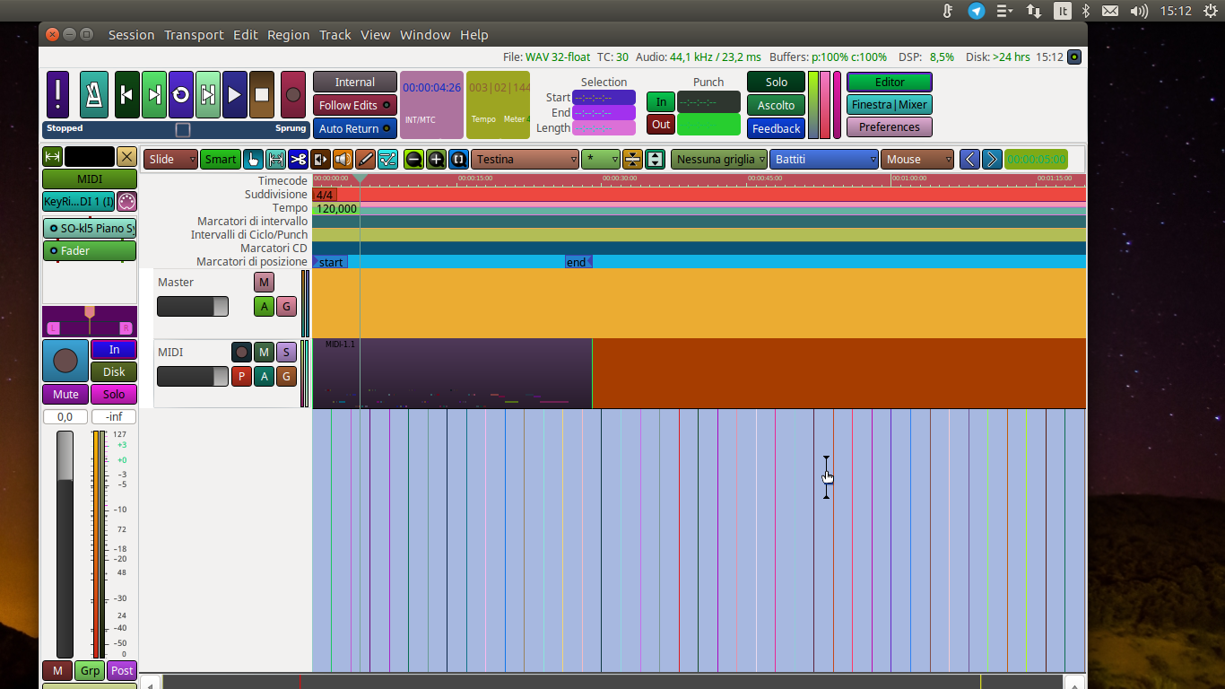Click the zoom out magnifier icon
Image resolution: width=1225 pixels, height=689 pixels.
(x=413, y=160)
